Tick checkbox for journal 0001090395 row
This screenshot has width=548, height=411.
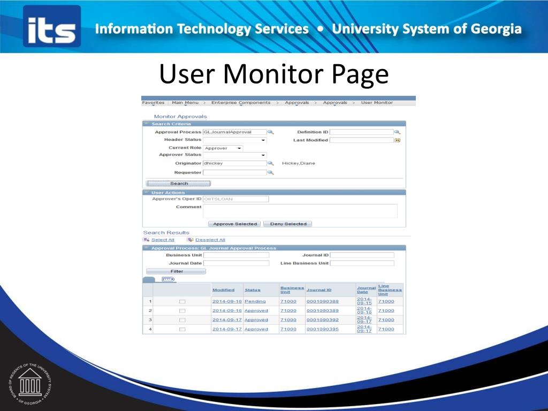[x=182, y=329]
